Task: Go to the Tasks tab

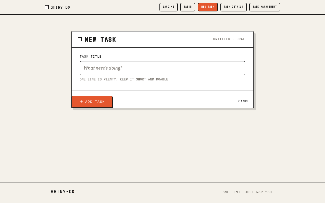Action: [188, 7]
